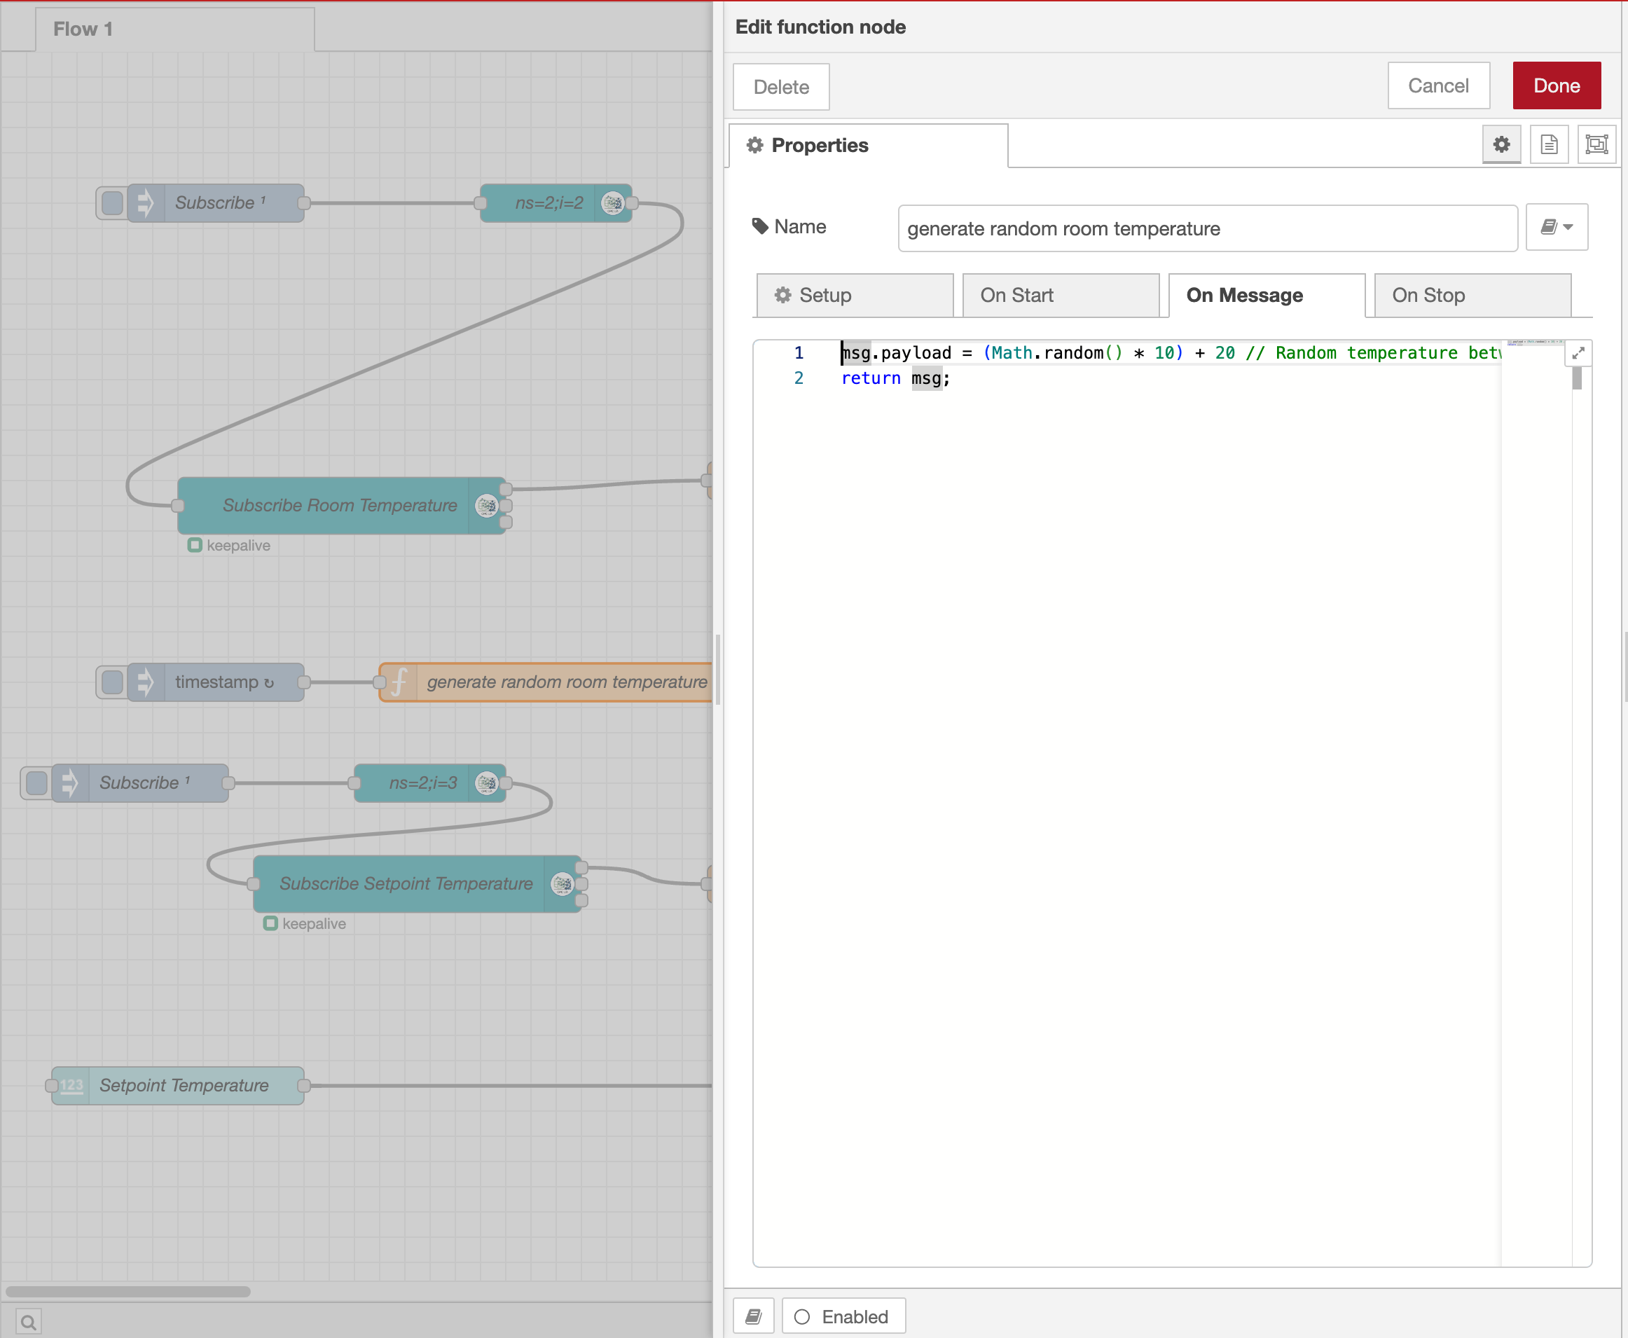This screenshot has height=1338, width=1628.
Task: Toggle the Enabled node state
Action: tap(843, 1316)
